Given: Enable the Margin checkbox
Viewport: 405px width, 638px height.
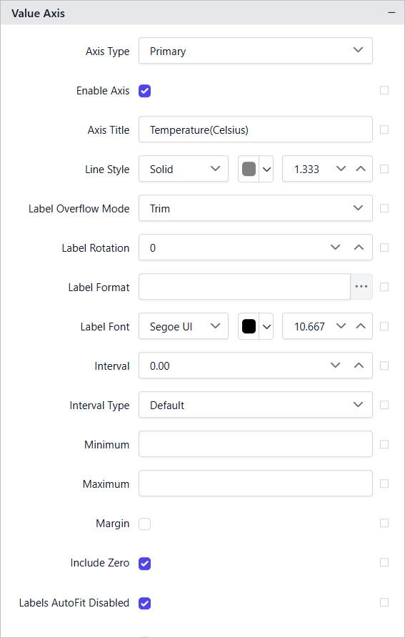Looking at the screenshot, I should coord(144,524).
